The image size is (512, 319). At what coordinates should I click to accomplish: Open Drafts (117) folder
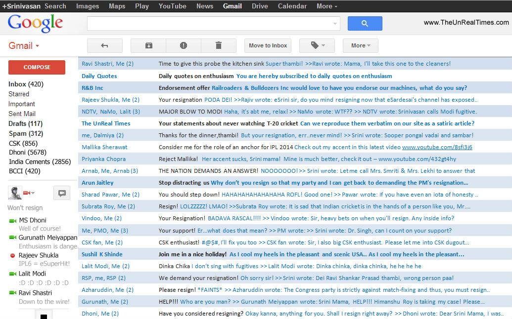tap(25, 123)
